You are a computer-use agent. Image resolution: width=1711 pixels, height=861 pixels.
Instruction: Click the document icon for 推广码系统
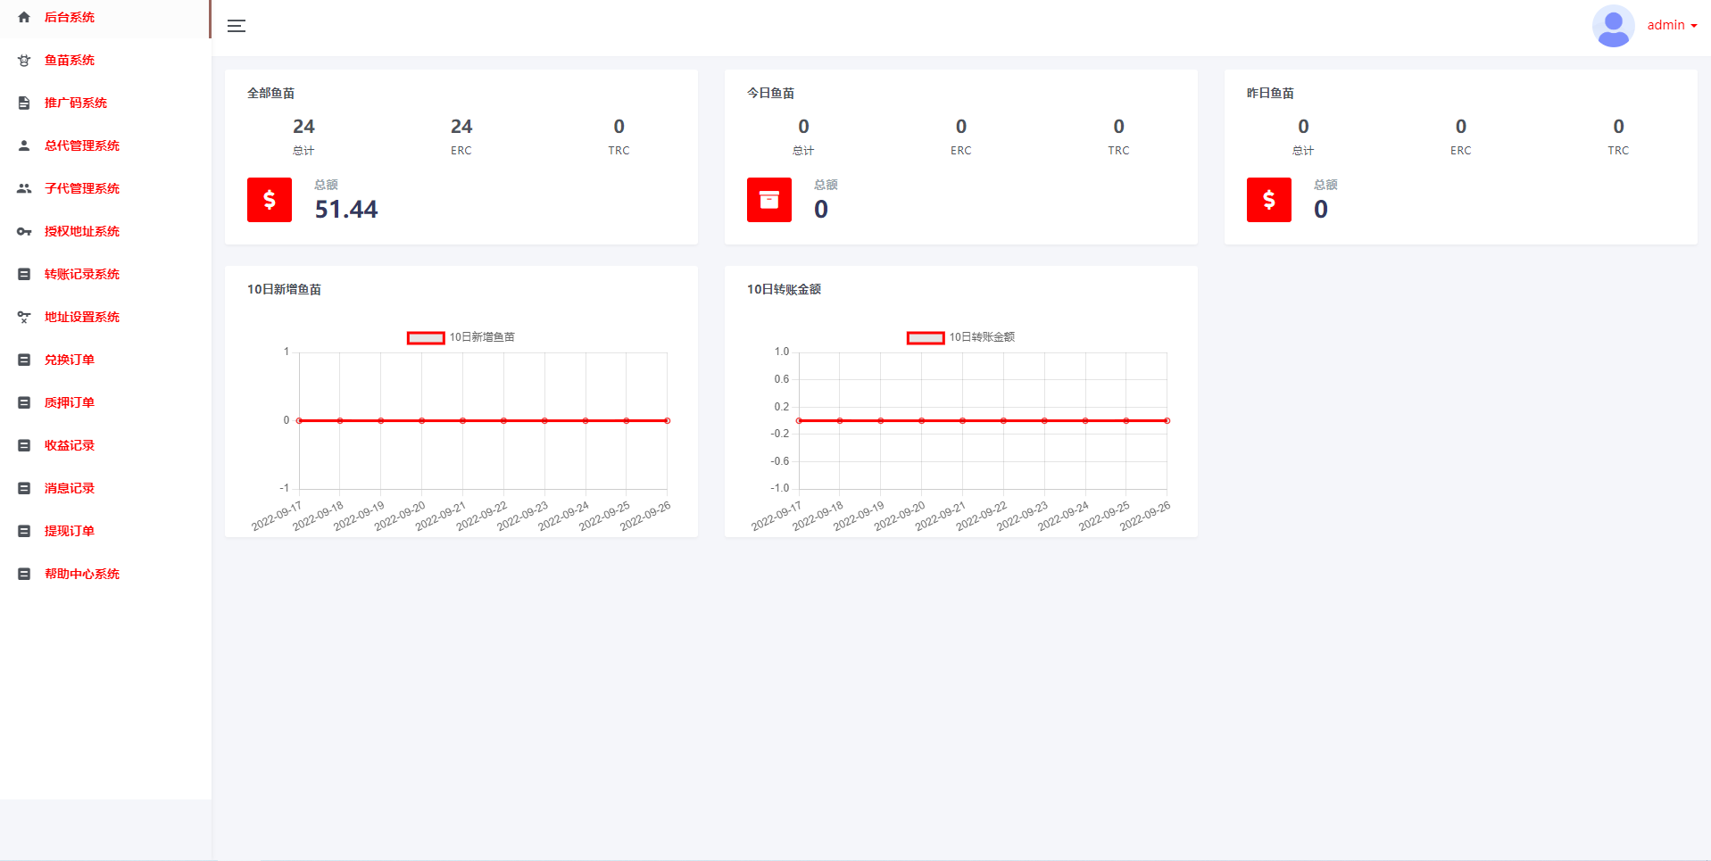pyautogui.click(x=24, y=103)
